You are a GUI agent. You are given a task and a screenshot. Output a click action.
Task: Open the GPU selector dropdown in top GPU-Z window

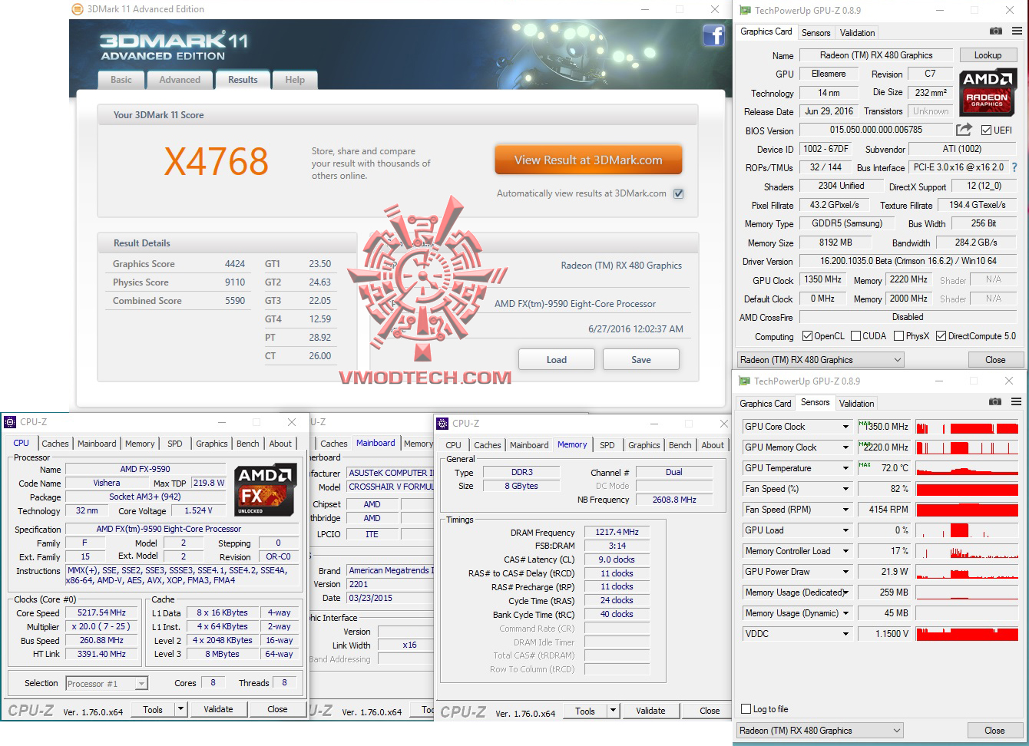[x=820, y=360]
